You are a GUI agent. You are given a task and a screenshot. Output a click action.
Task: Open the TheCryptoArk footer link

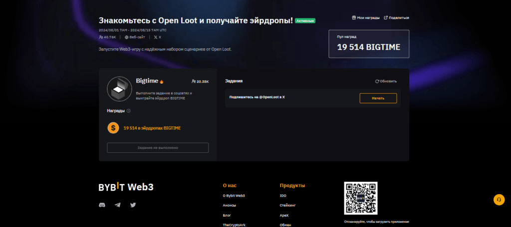tap(234, 225)
